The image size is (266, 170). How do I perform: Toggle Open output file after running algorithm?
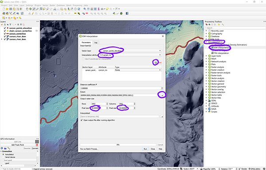[x=82, y=120]
